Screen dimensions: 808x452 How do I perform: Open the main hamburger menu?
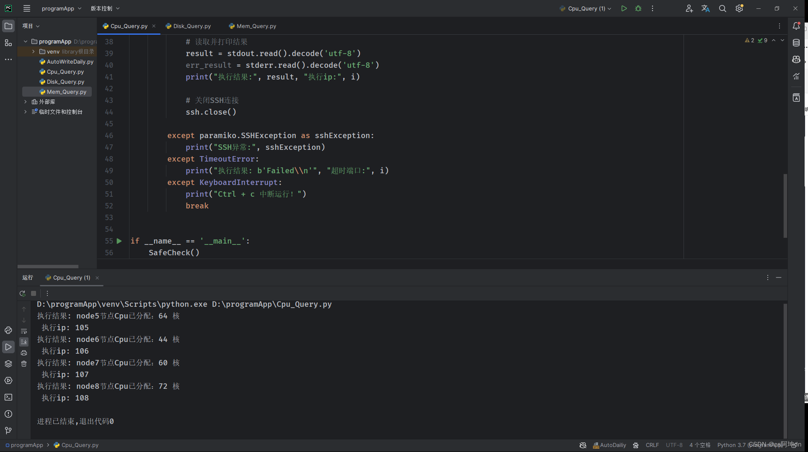[27, 8]
